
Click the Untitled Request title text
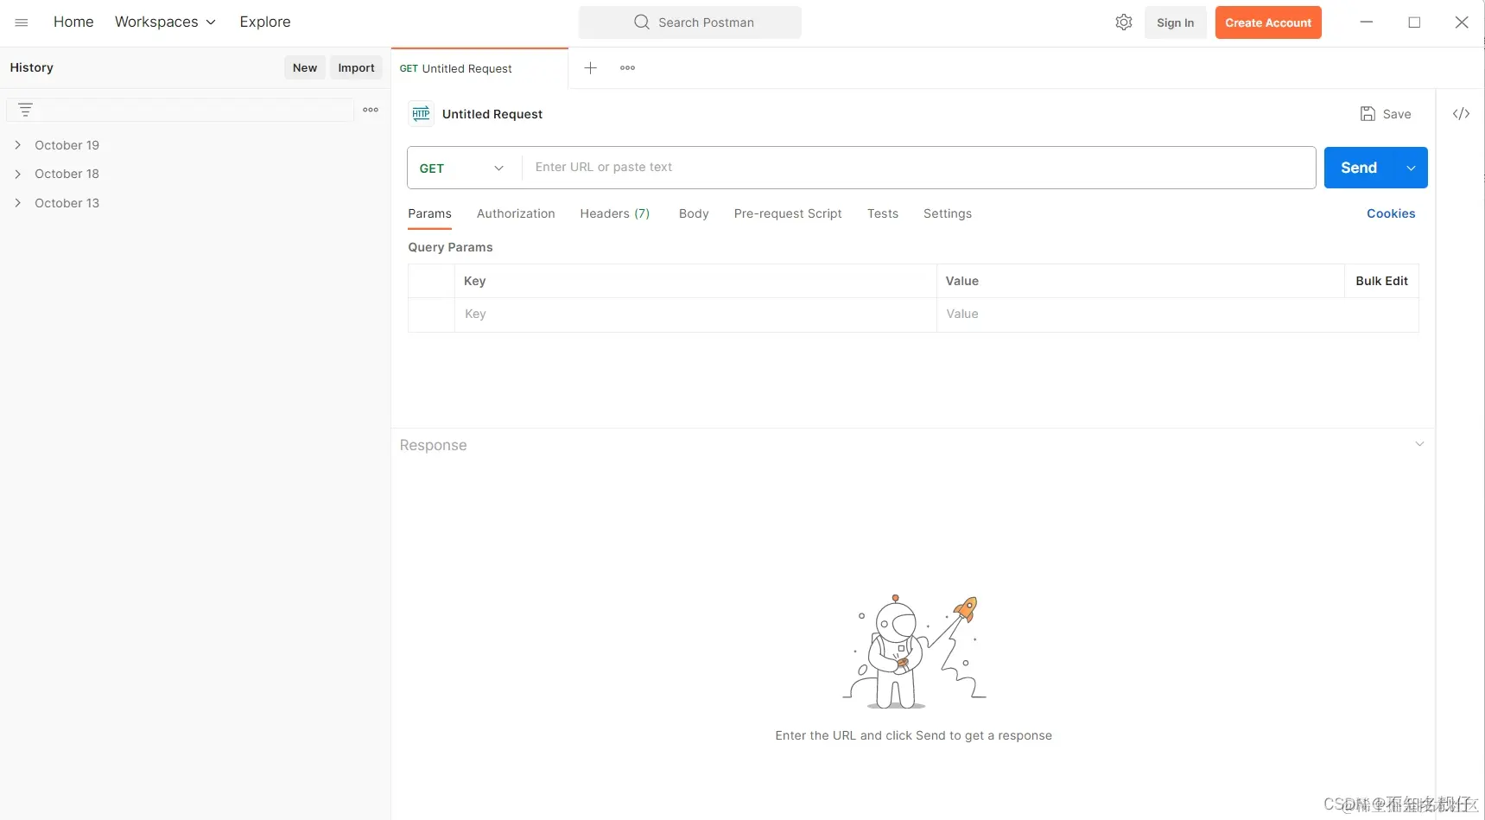(x=492, y=114)
